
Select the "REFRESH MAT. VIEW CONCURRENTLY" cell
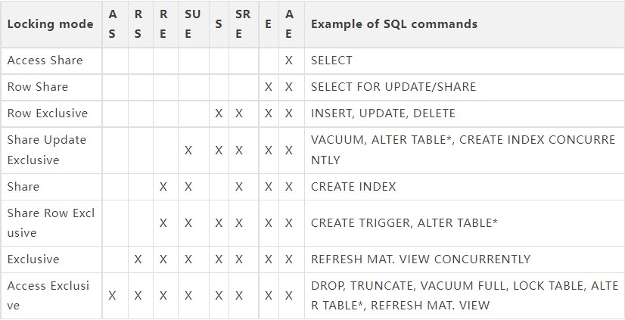(420, 259)
